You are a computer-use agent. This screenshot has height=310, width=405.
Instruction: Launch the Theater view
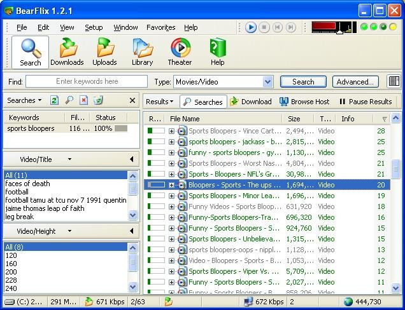coord(180,52)
